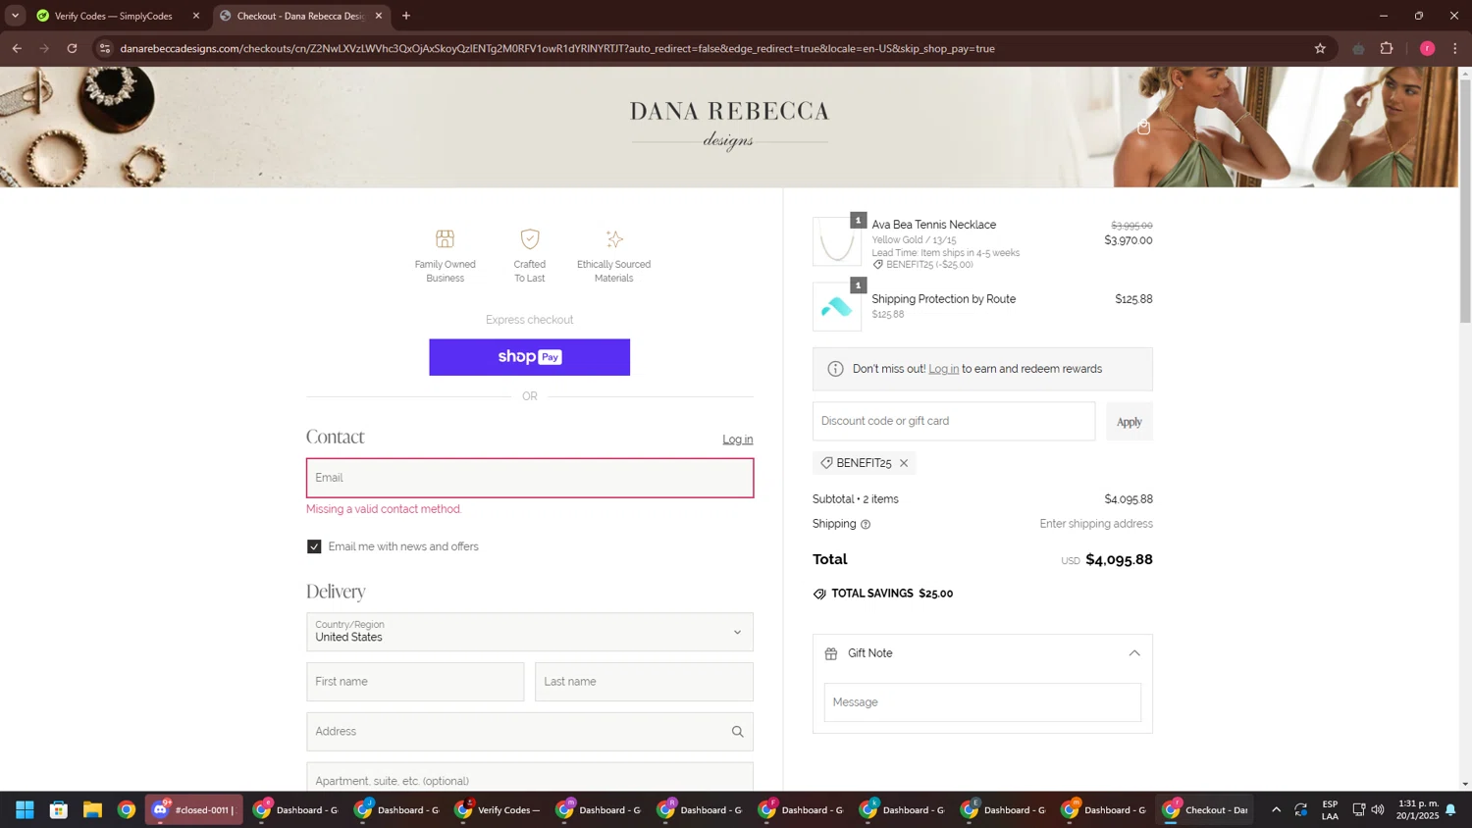The image size is (1472, 828).
Task: Focus the Email input field
Action: 530,478
